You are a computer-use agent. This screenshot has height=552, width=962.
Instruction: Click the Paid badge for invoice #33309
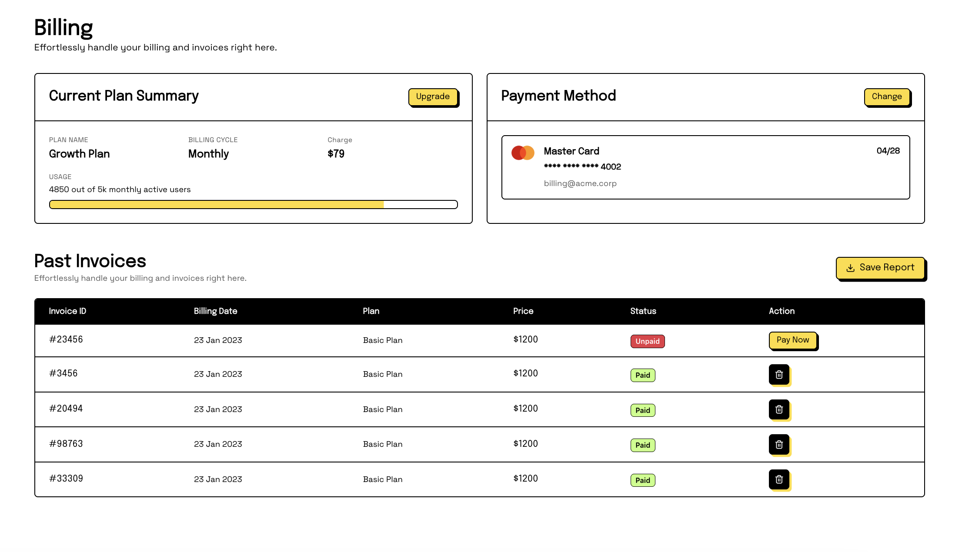tap(642, 480)
